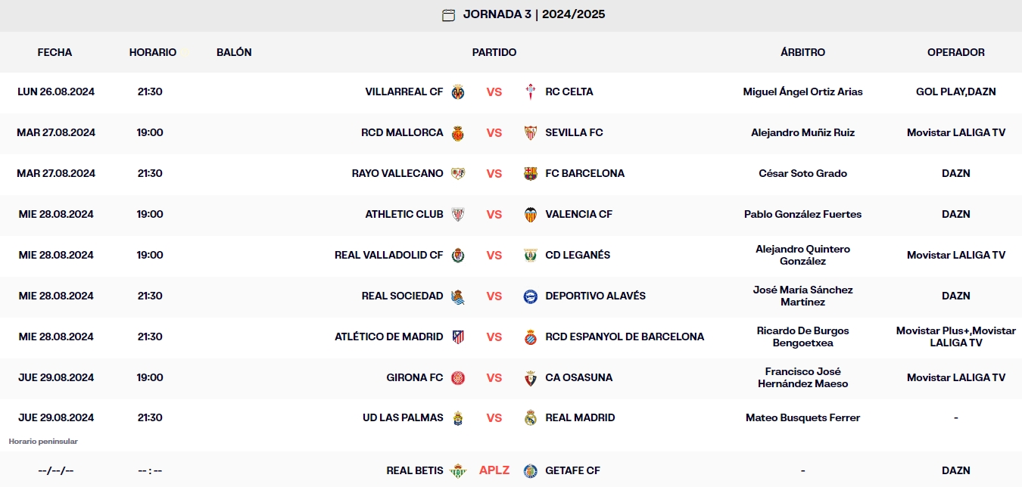Image resolution: width=1022 pixels, height=487 pixels.
Task: Select the Atlético de Madrid crest
Action: pyautogui.click(x=460, y=337)
